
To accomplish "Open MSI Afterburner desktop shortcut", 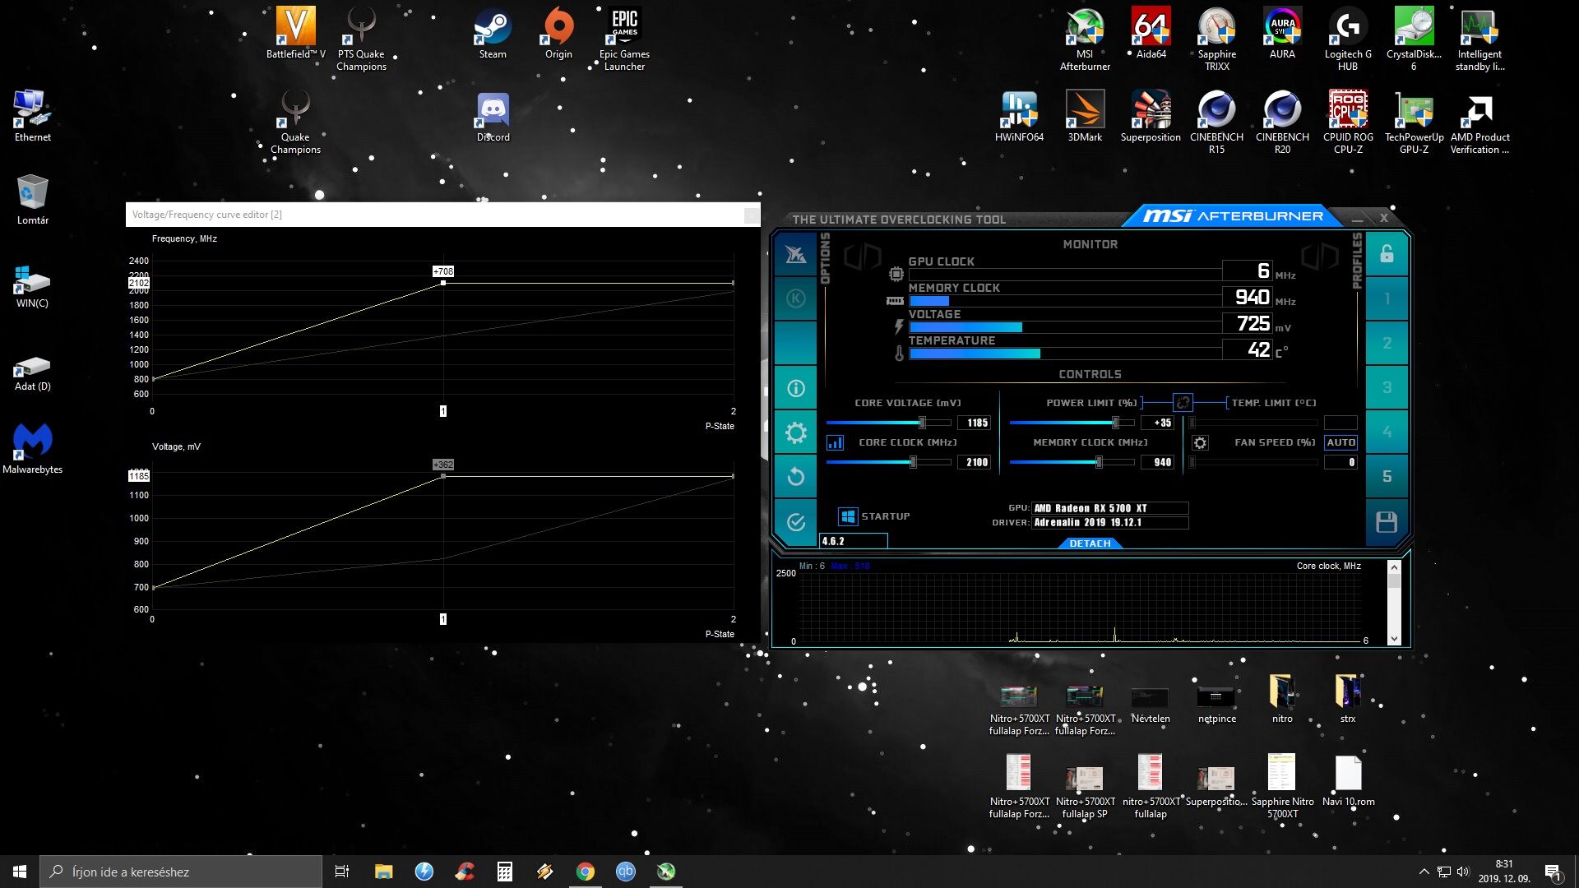I will [1085, 39].
